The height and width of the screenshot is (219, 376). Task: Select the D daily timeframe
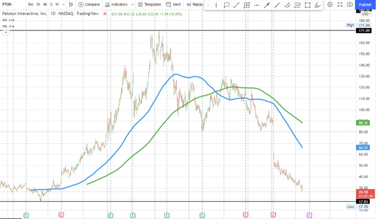pos(51,4)
